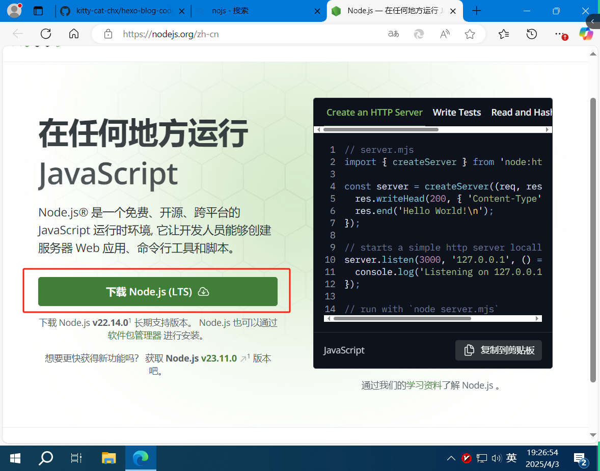Launch the Copilot sidebar
Viewport: 600px width, 471px height.
click(x=586, y=34)
